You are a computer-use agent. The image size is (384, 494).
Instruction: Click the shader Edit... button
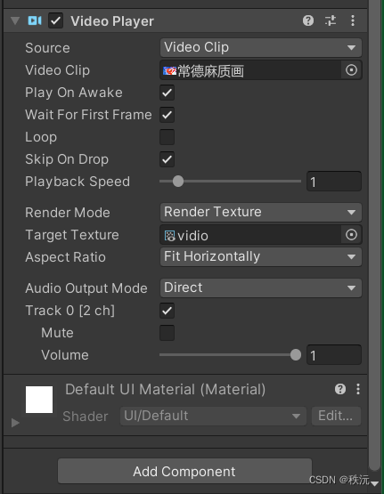[336, 417]
